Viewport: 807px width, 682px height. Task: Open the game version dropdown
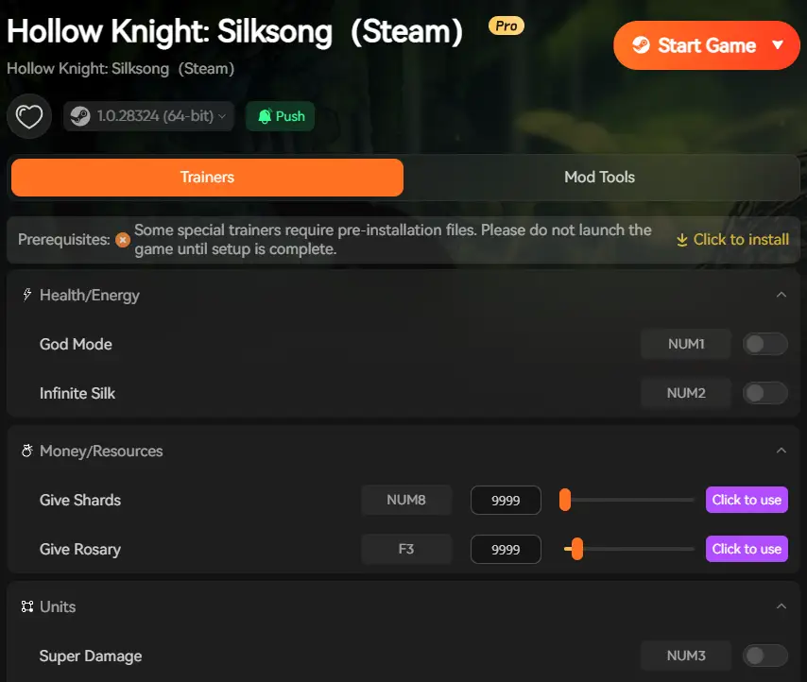coord(222,115)
